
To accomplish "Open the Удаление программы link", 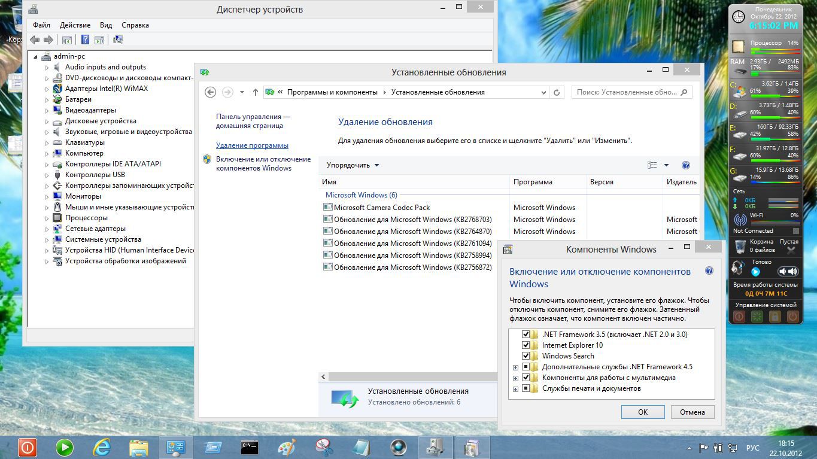I will pos(252,145).
